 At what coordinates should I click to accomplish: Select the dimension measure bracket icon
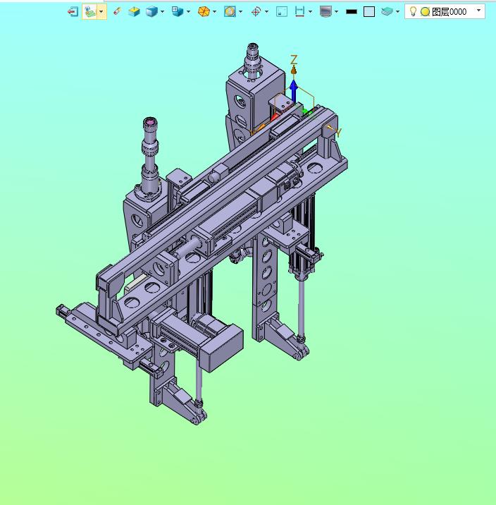pyautogui.click(x=299, y=11)
